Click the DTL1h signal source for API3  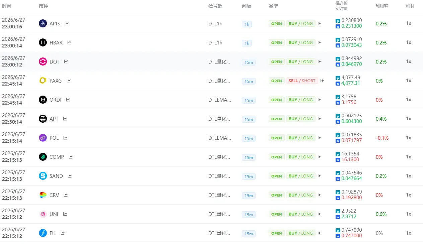(215, 23)
